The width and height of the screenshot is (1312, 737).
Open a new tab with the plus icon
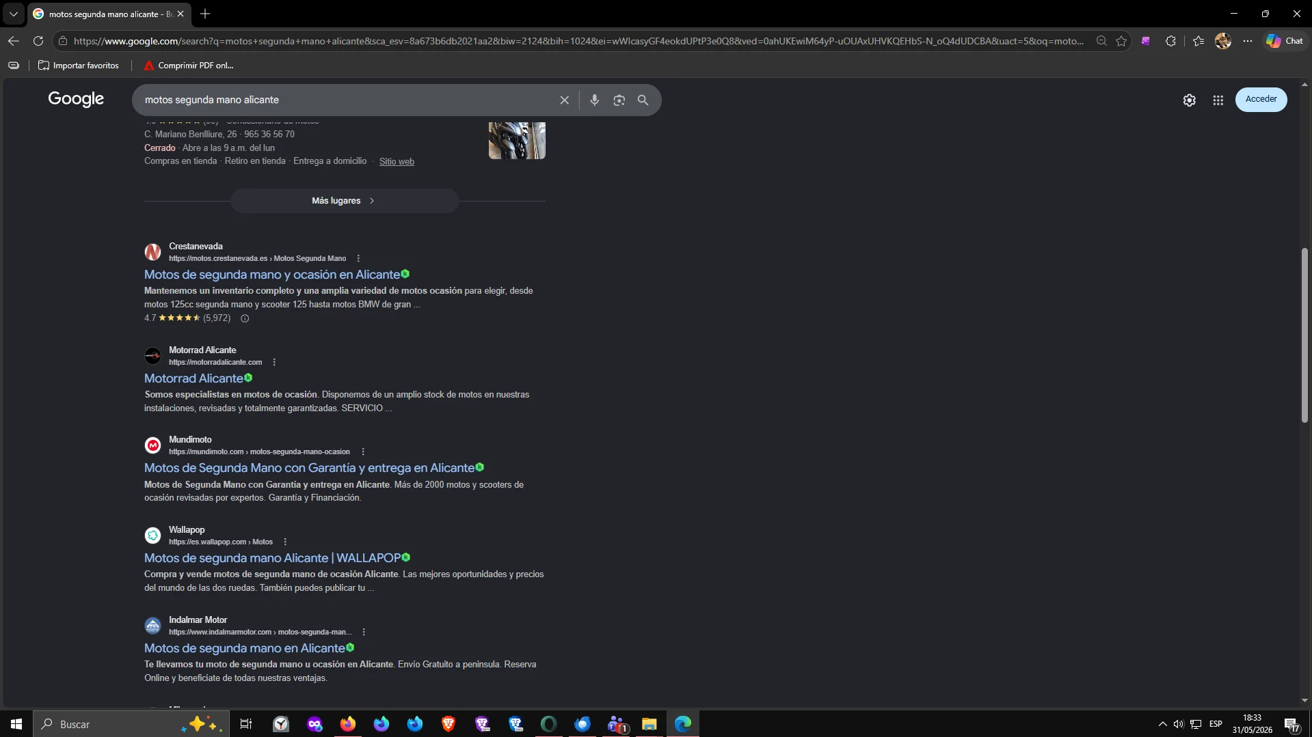coord(205,14)
